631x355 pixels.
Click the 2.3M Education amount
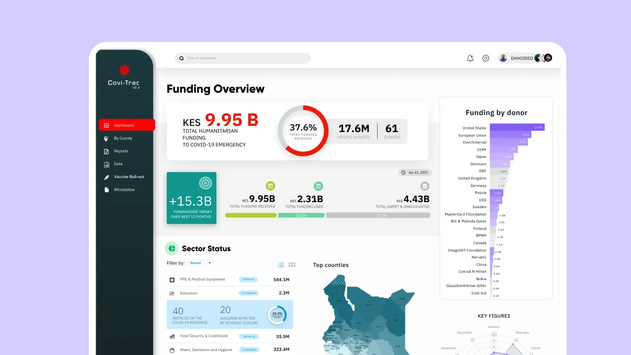tap(284, 293)
